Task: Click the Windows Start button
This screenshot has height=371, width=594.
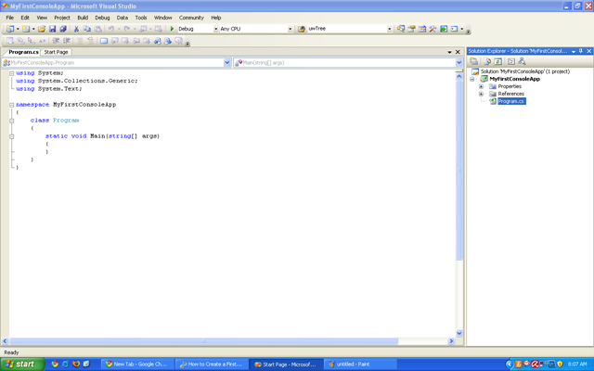Action: click(22, 365)
